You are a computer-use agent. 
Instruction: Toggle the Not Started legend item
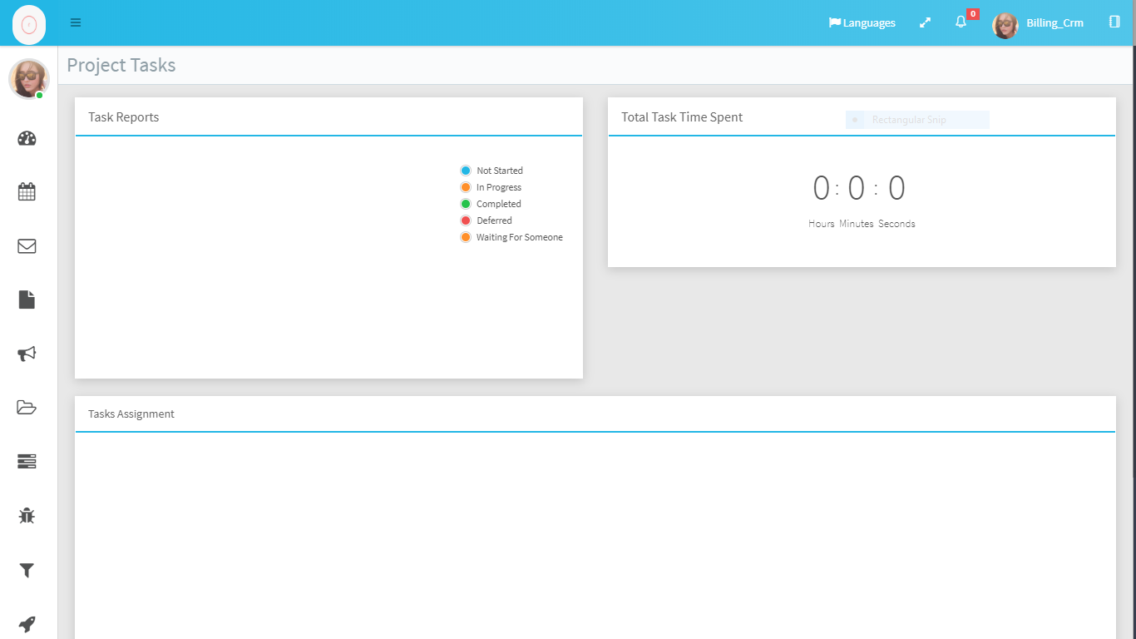[x=491, y=171]
